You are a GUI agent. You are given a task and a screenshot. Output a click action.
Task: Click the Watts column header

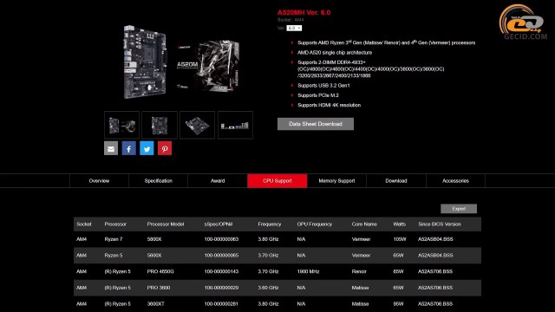pos(399,224)
